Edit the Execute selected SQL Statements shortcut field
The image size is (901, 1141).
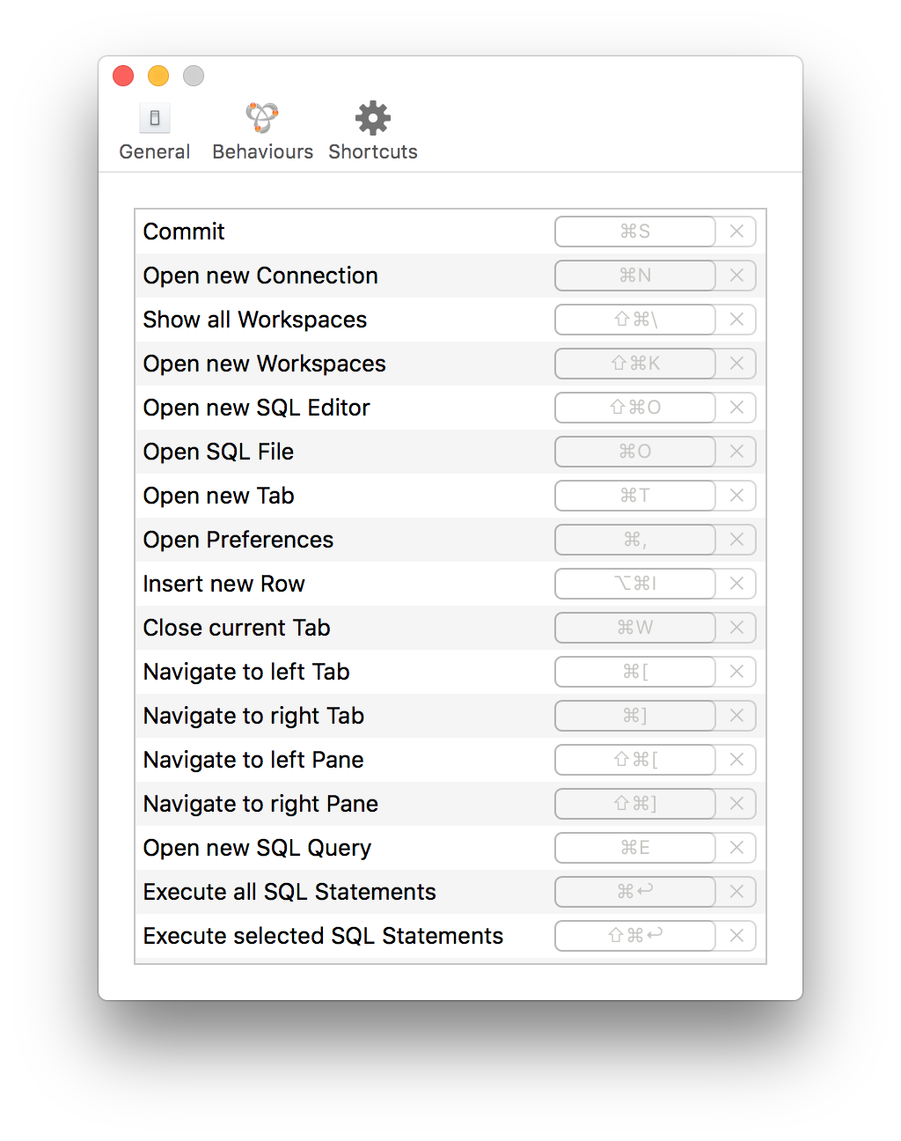click(x=634, y=936)
